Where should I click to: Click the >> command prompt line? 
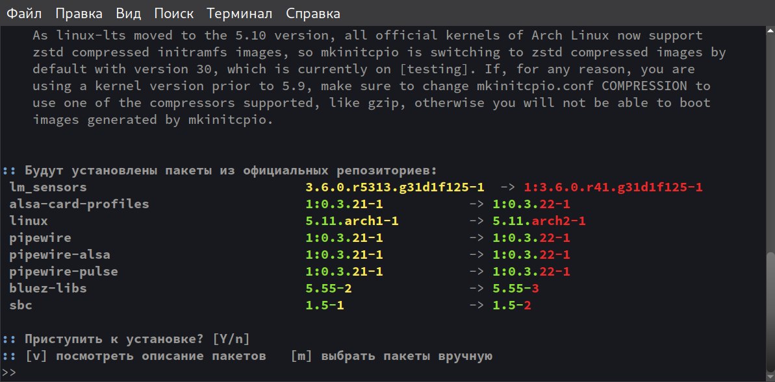click(9, 373)
